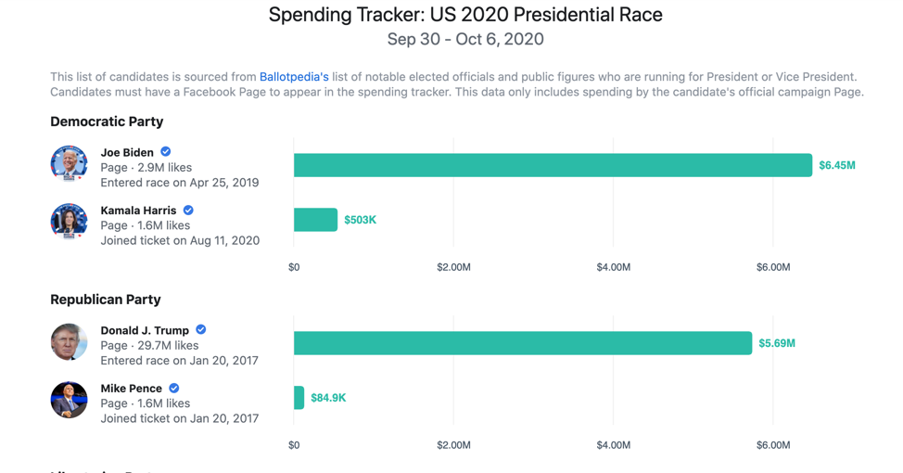The image size is (903, 473).
Task: Follow the Ballotpedia's link
Action: coord(294,77)
